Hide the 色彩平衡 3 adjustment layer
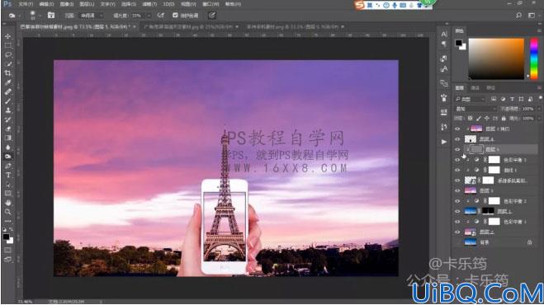The image size is (544, 305). pyautogui.click(x=457, y=160)
